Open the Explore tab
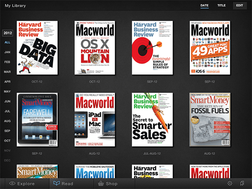Viewport: 252px width, 189px height. click(22, 183)
